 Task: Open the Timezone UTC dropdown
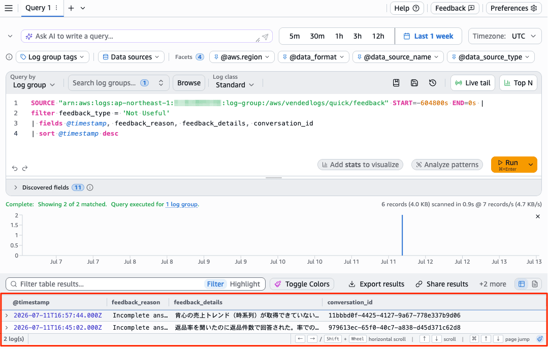505,37
